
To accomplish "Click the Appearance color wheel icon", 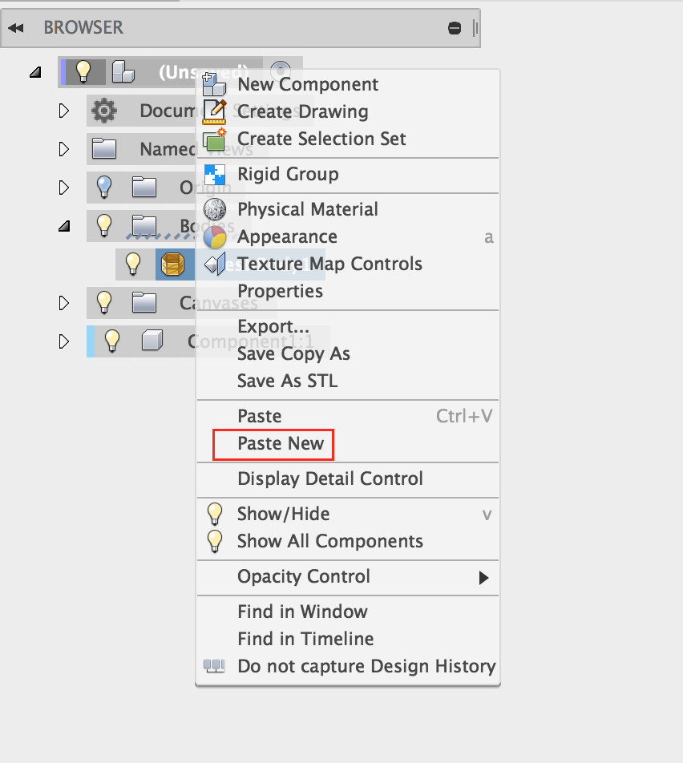I will 215,237.
